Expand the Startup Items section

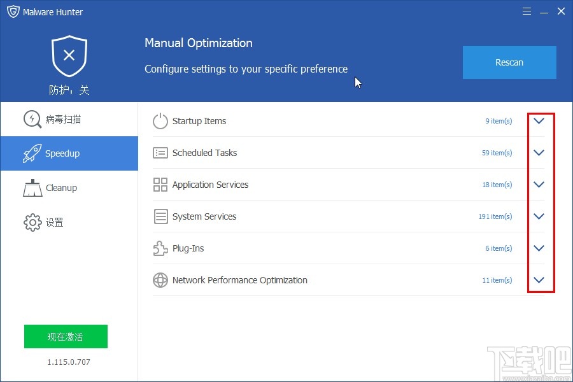539,121
